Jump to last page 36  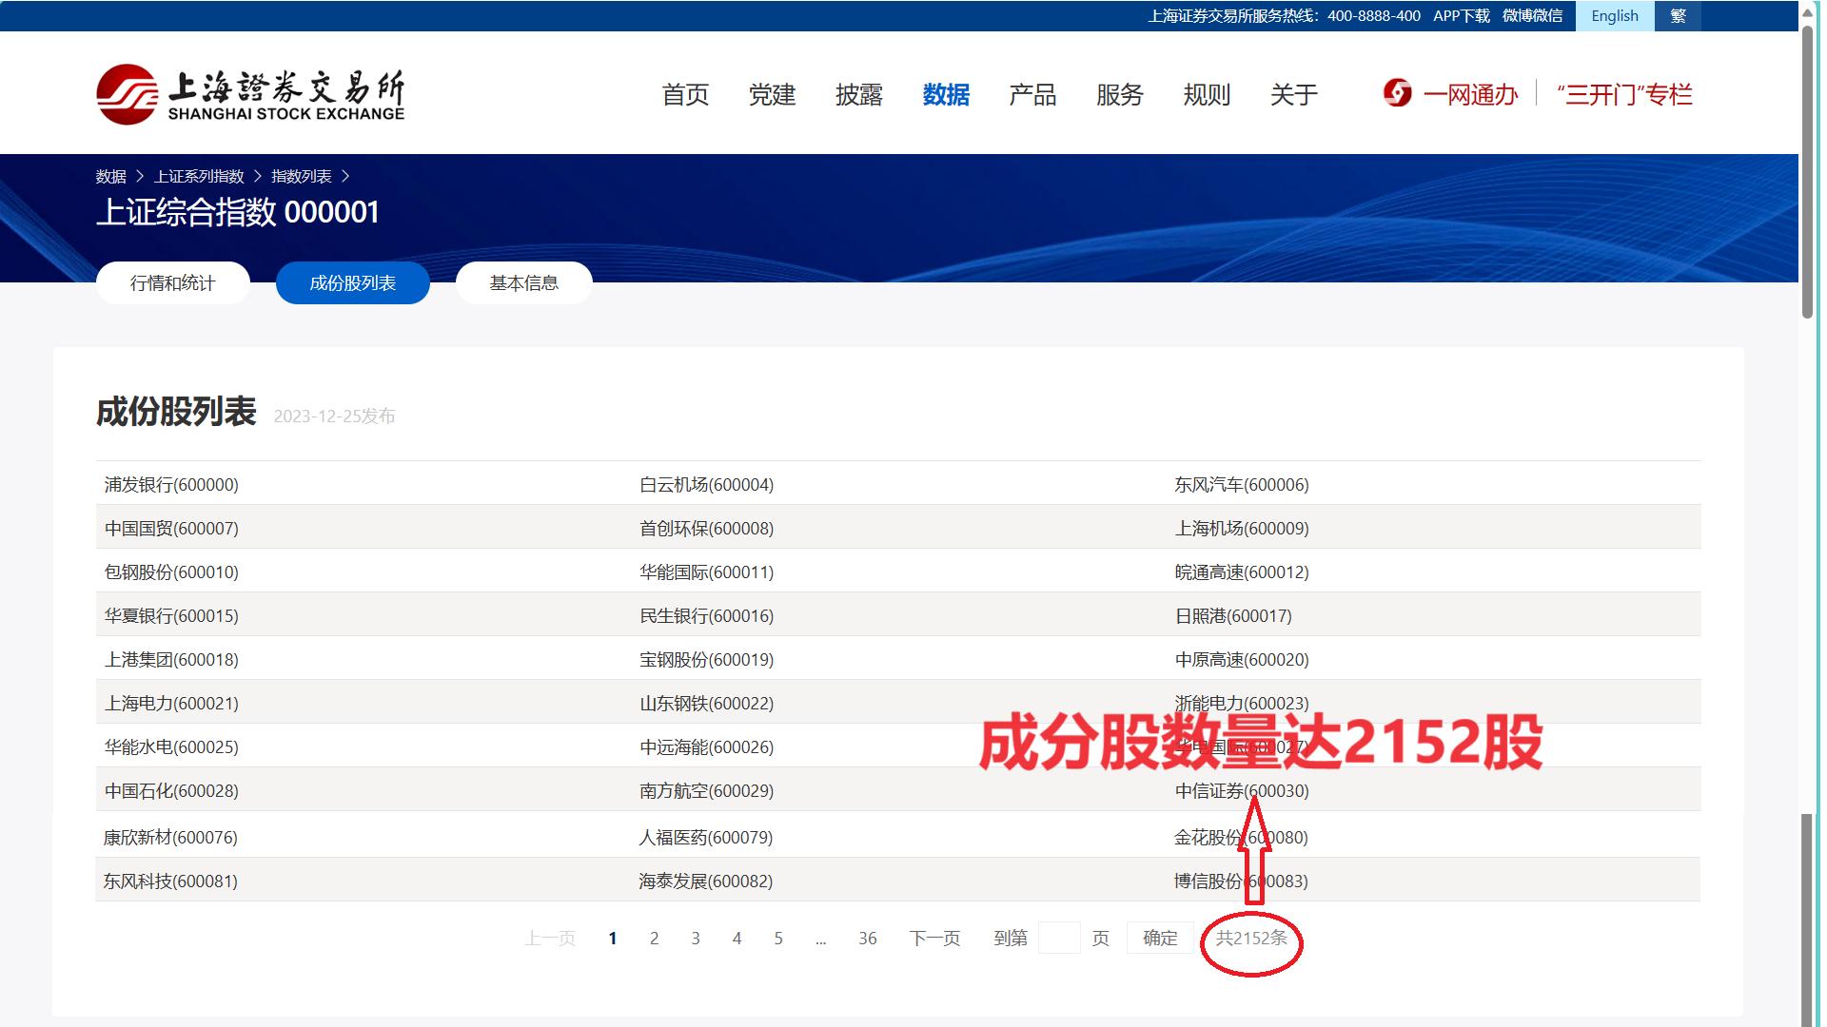tap(867, 939)
